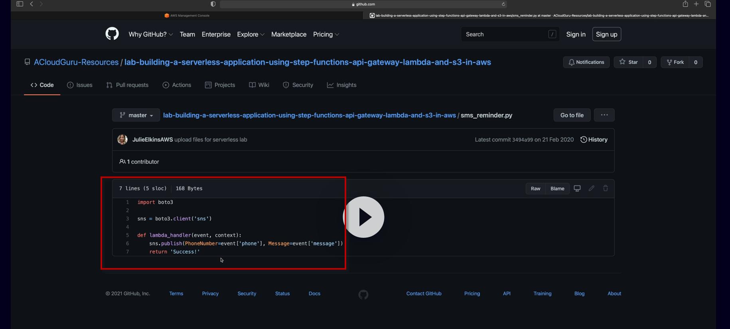Click the slash shortcut icon in search
Viewport: 730px width, 329px height.
pyautogui.click(x=552, y=34)
